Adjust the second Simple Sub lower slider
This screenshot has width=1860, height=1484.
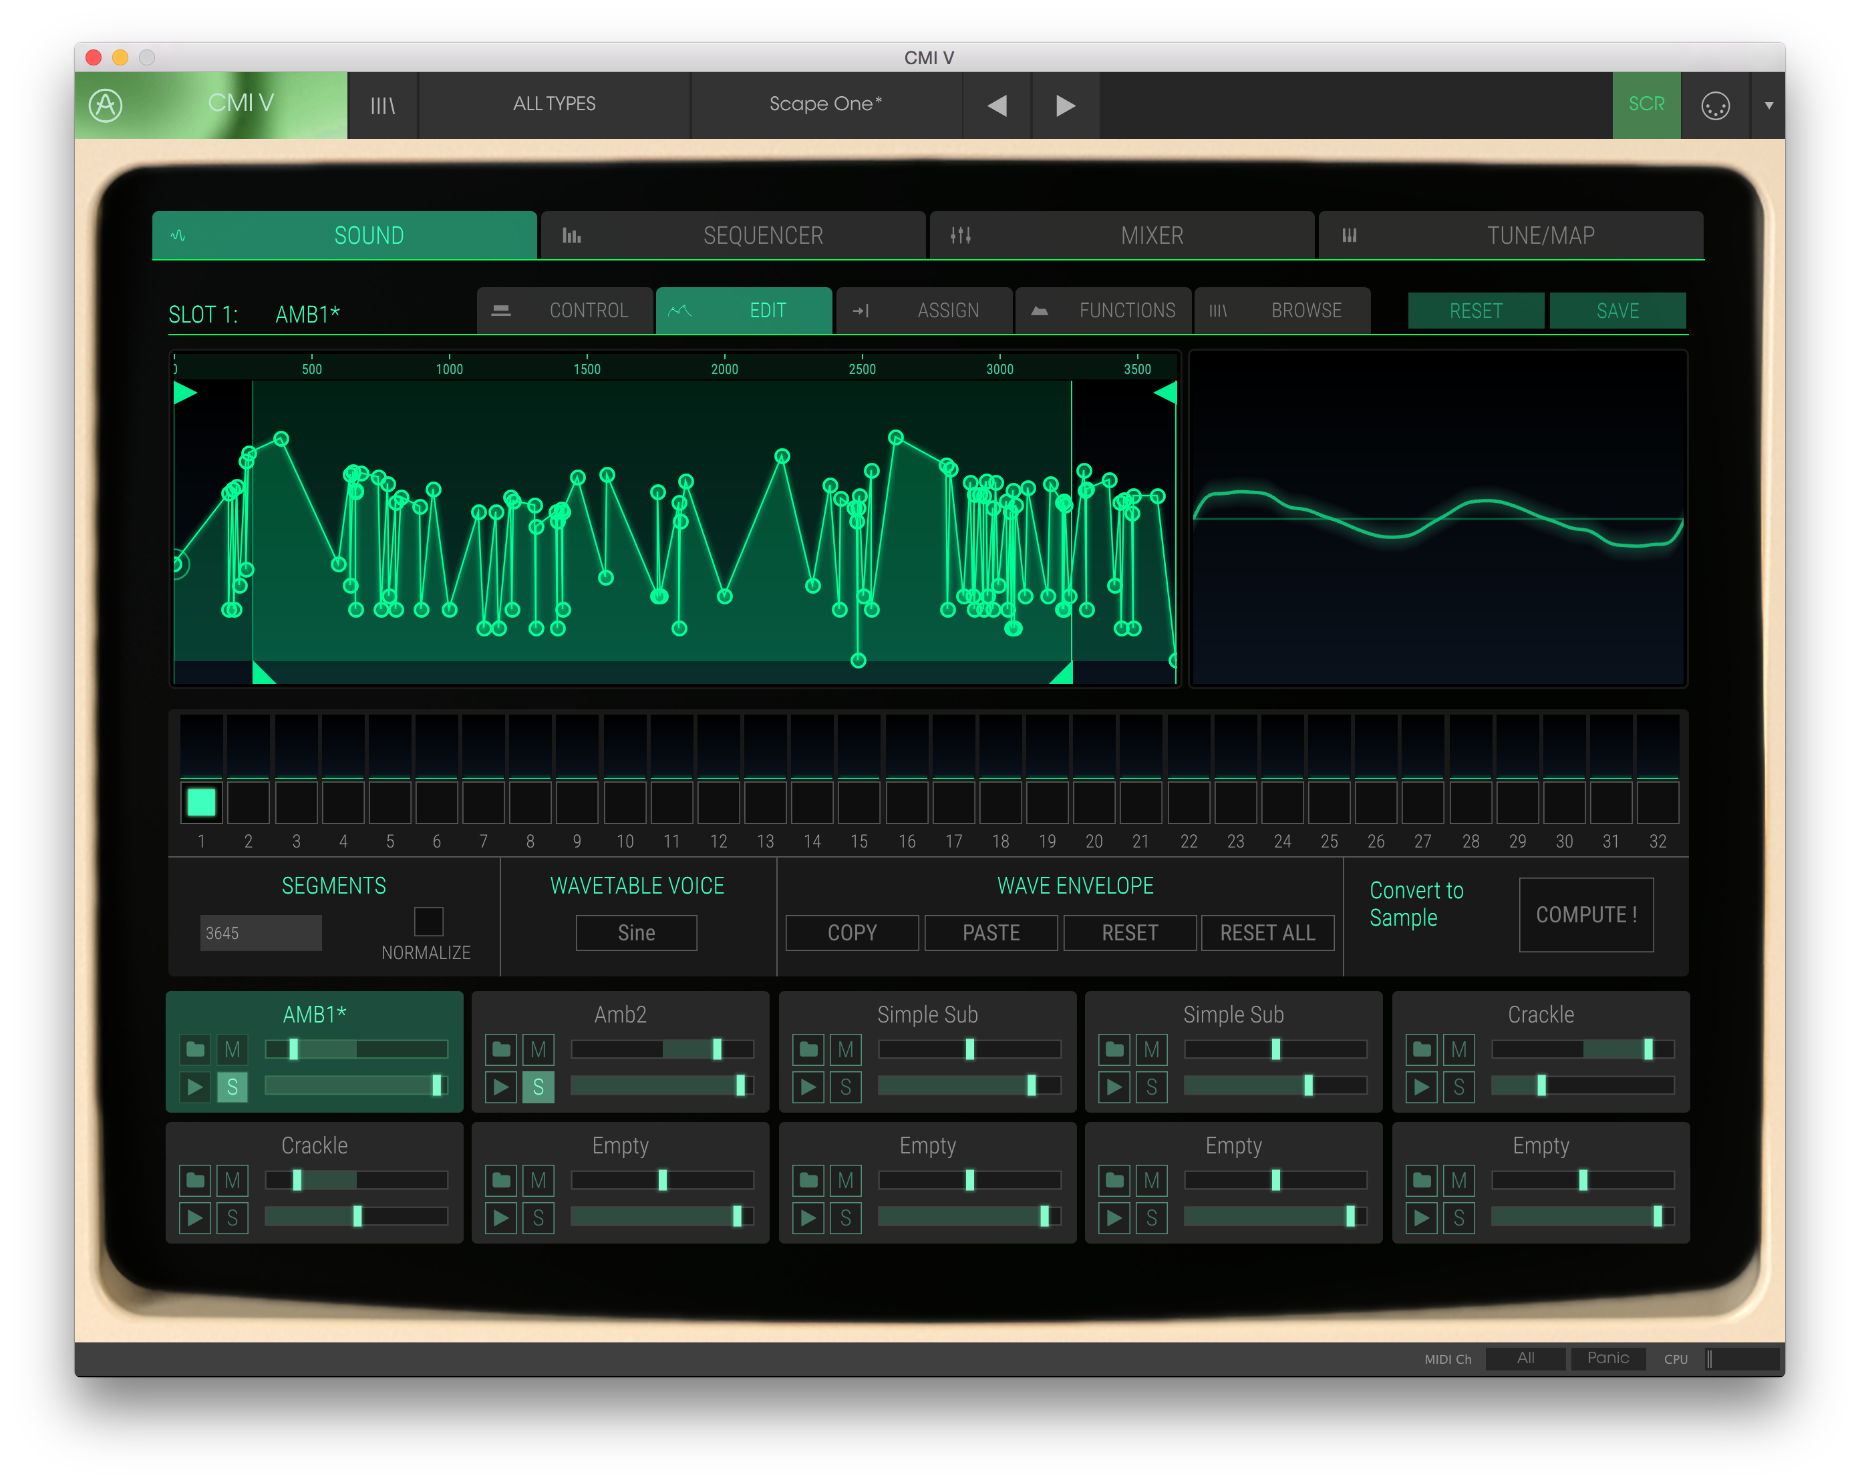(x=1308, y=1086)
